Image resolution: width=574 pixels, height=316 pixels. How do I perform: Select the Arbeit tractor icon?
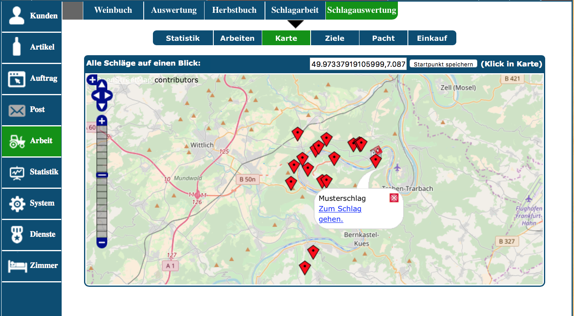(x=17, y=141)
